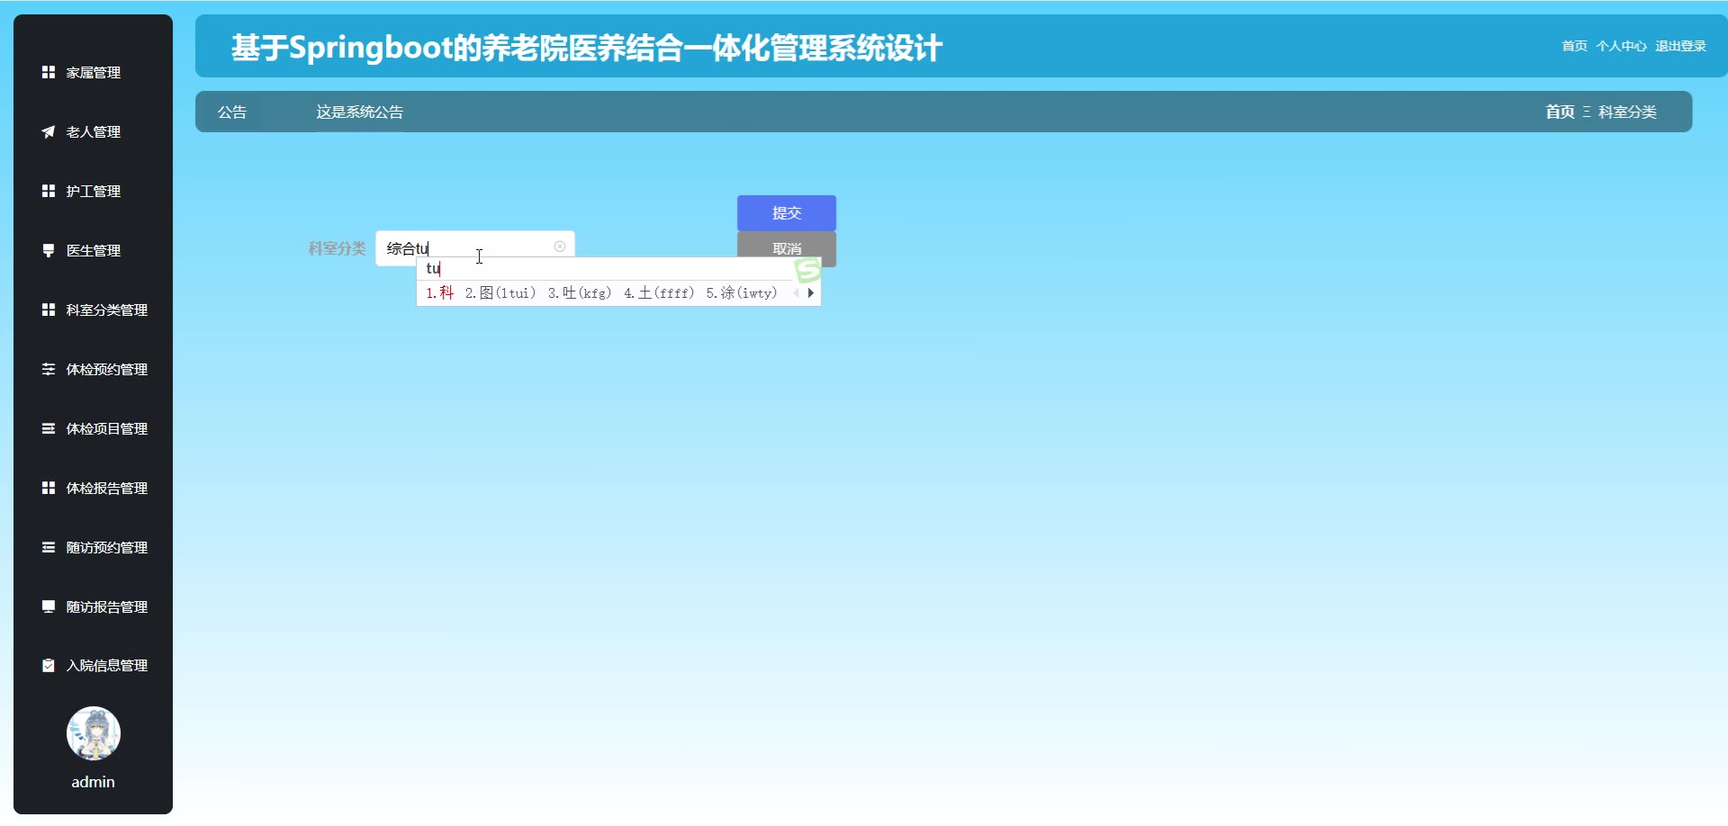1728x826 pixels.
Task: Open 体检项目管理 menu
Action: (94, 428)
